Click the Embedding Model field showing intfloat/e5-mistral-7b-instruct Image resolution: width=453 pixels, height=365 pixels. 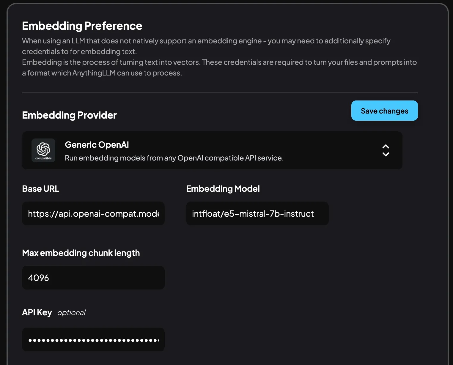coord(257,213)
